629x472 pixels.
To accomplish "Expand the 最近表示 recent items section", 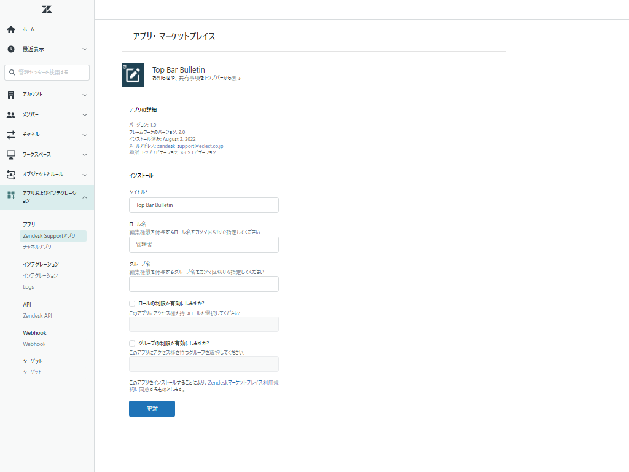I will point(86,49).
